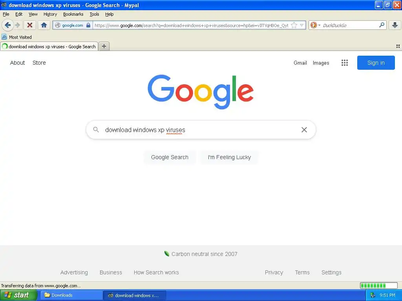Open the Help menu
Image resolution: width=402 pixels, height=301 pixels.
pos(109,14)
